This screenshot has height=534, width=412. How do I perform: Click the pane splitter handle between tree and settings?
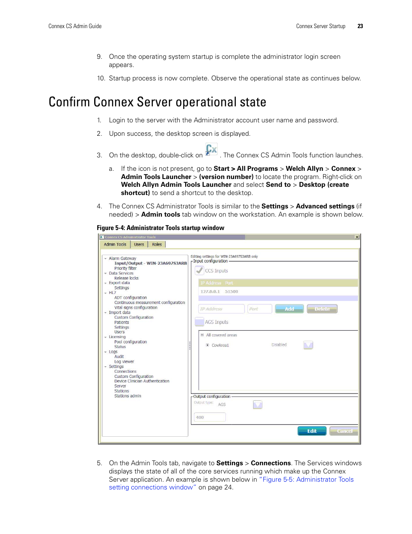click(190, 345)
